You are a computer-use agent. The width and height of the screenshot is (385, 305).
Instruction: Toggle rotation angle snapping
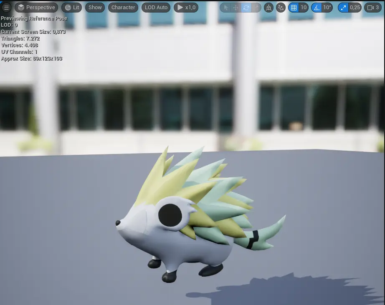(317, 8)
